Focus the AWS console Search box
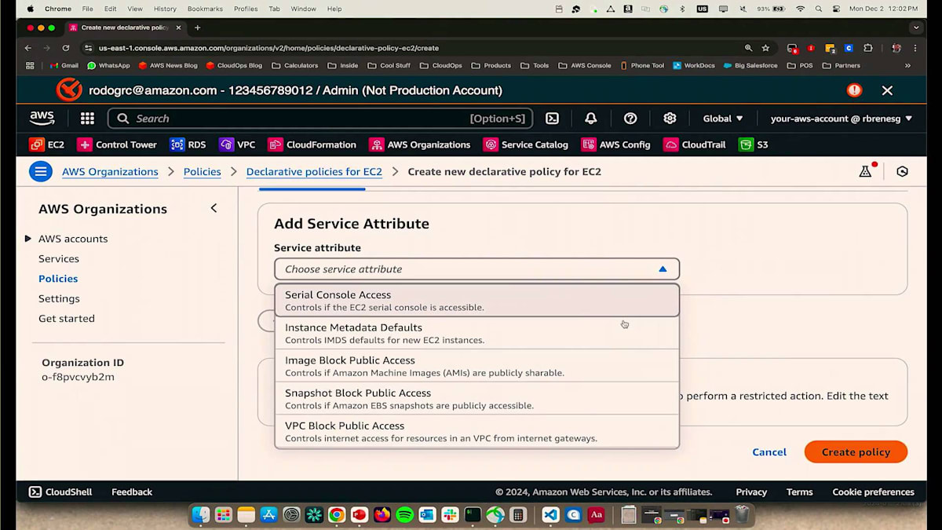Image resolution: width=942 pixels, height=530 pixels. coord(320,119)
